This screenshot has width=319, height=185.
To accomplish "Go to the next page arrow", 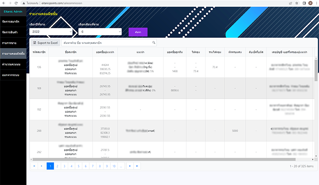I will click(x=130, y=166).
